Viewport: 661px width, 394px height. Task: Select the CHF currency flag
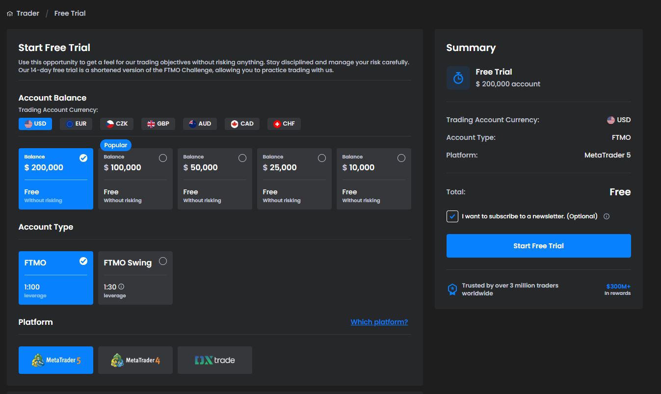tap(277, 124)
